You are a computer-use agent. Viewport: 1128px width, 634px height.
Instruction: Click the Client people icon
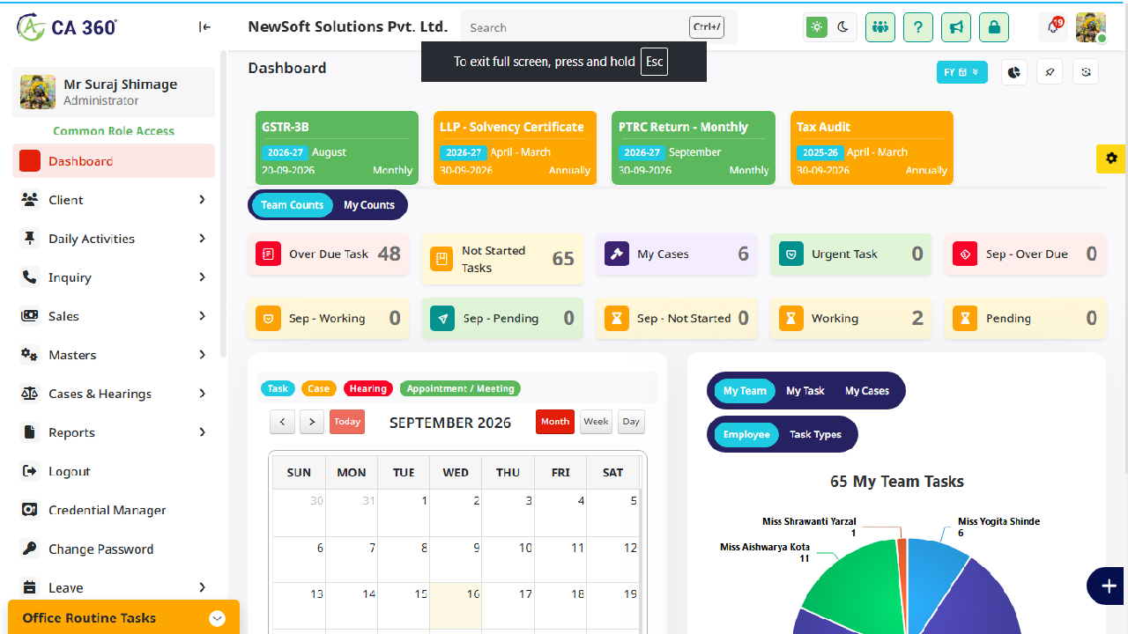[x=30, y=200]
